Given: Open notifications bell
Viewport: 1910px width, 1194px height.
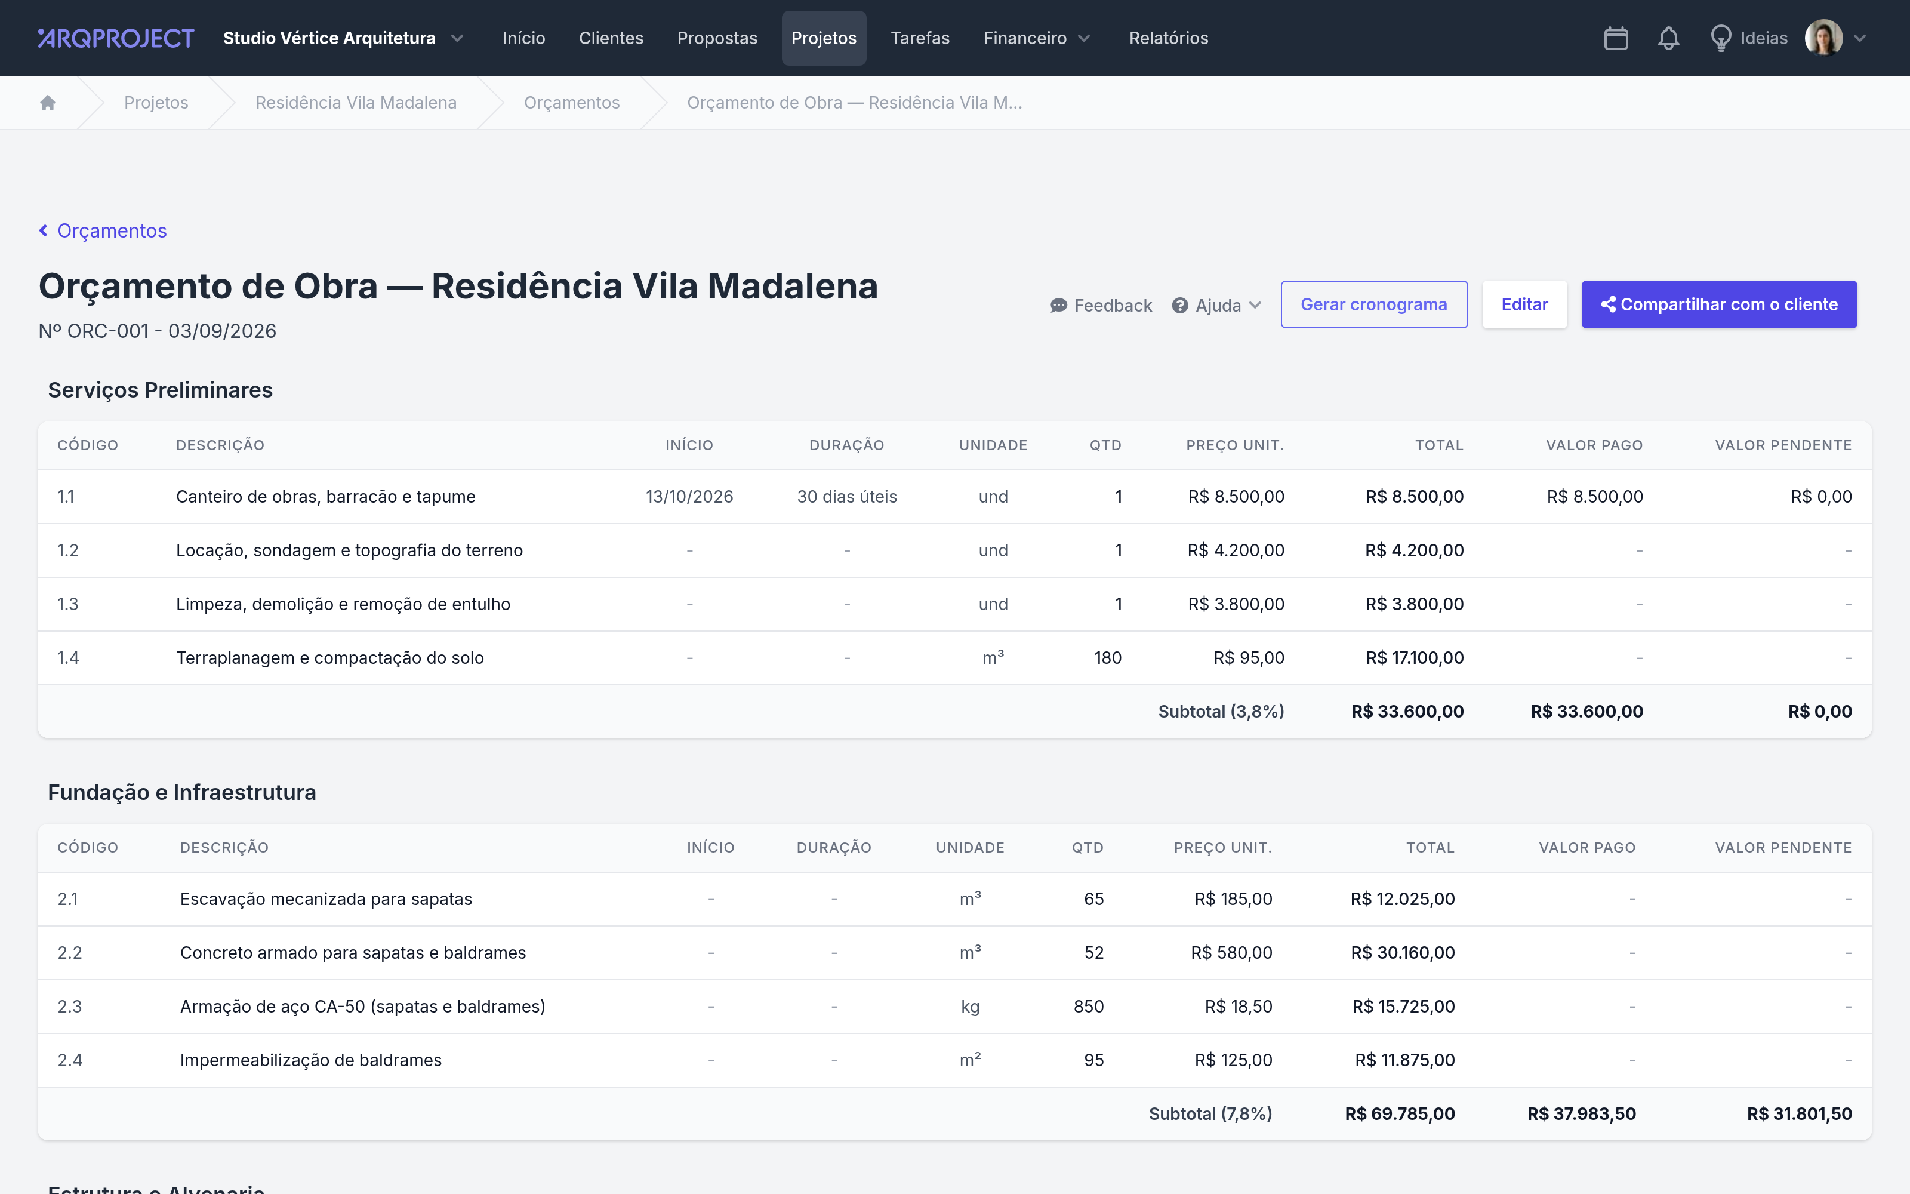Looking at the screenshot, I should (x=1668, y=38).
